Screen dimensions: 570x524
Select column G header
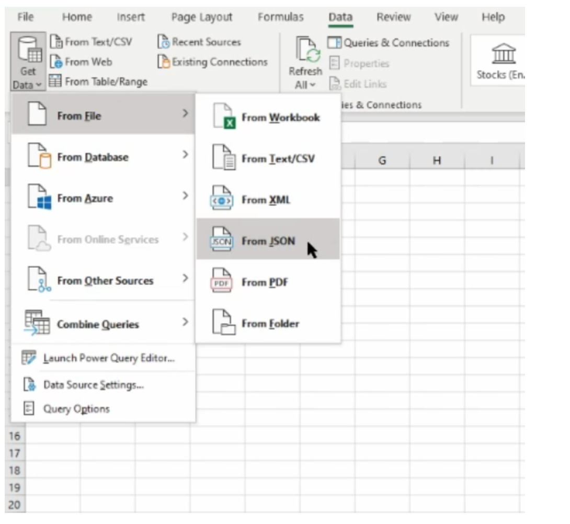(382, 160)
